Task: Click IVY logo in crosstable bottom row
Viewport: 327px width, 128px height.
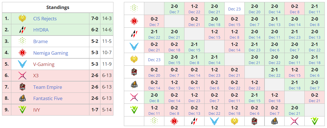Action: click(x=314, y=121)
